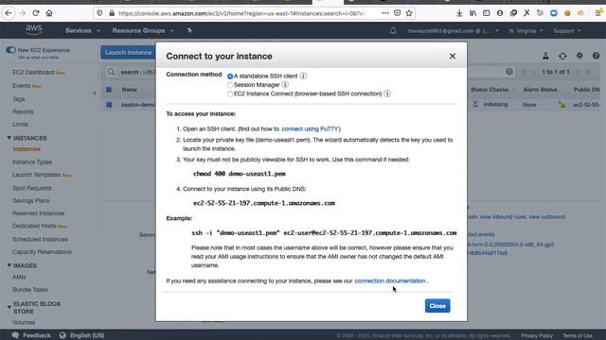Bookmark this page with the star icon
The width and height of the screenshot is (606, 340).
[x=409, y=13]
